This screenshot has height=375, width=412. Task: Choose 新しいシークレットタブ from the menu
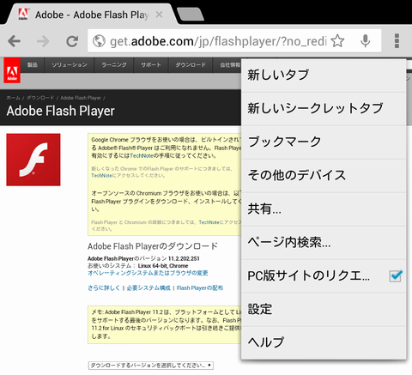(324, 109)
